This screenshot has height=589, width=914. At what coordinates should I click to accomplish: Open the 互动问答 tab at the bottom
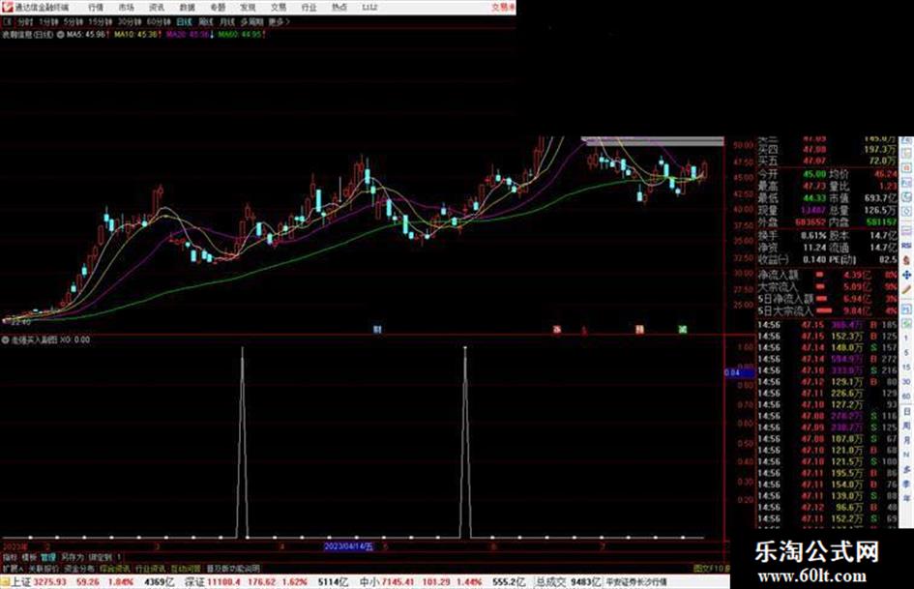click(x=186, y=568)
